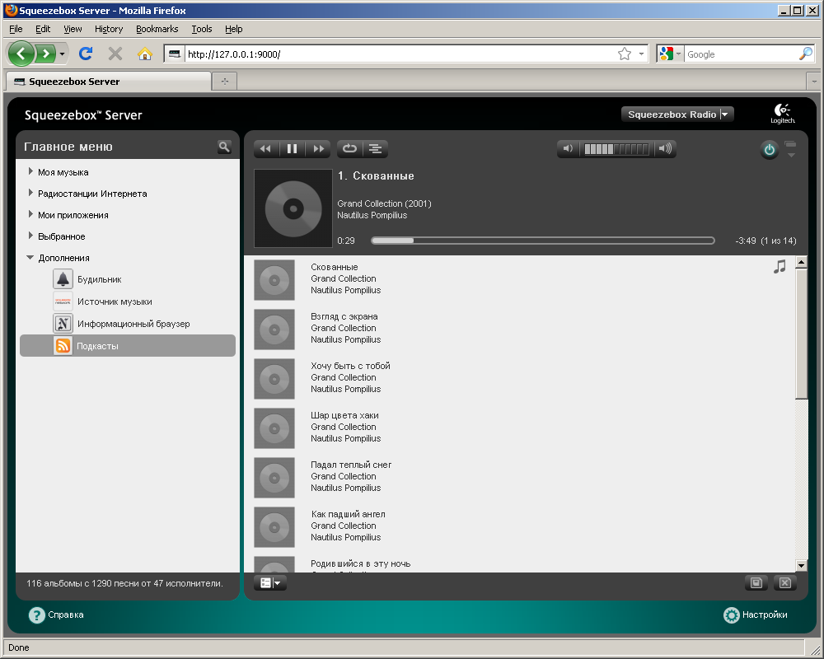The image size is (824, 659).
Task: Open Информационный браузер menu entry
Action: [x=133, y=324]
